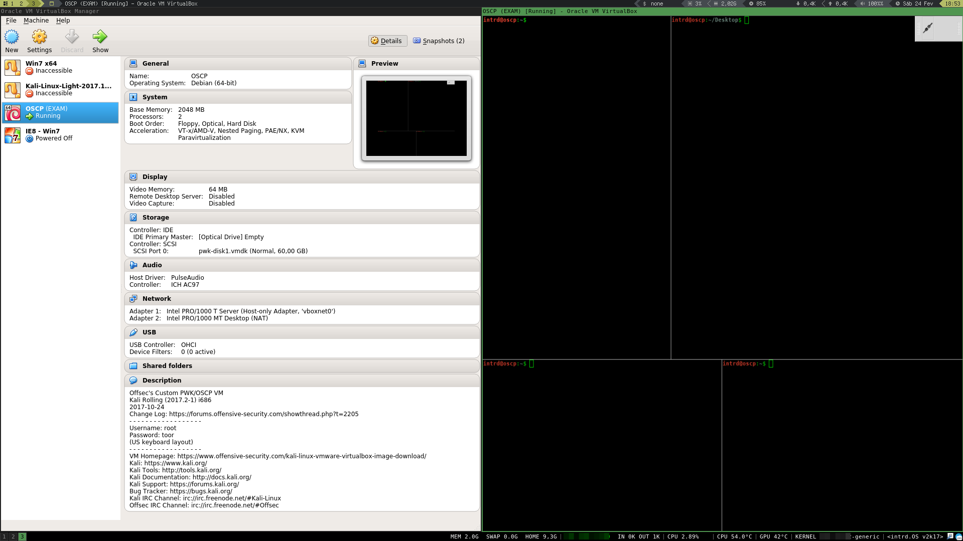Screen dimensions: 963x541
Task: Focus the top-left terminal pane
Action: click(x=576, y=188)
